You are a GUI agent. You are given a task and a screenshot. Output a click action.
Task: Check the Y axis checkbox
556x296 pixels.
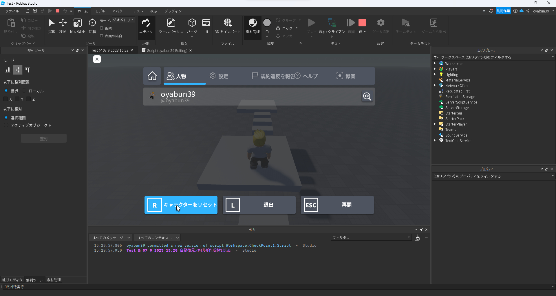click(17, 99)
